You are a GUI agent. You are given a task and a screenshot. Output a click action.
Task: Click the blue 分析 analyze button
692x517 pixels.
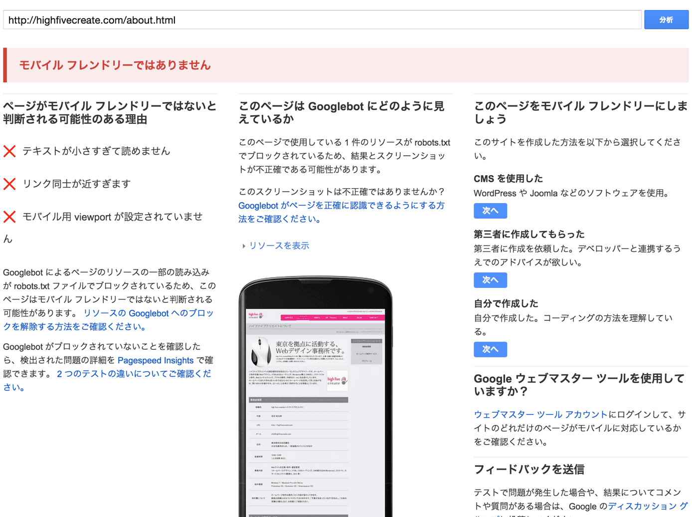[666, 20]
